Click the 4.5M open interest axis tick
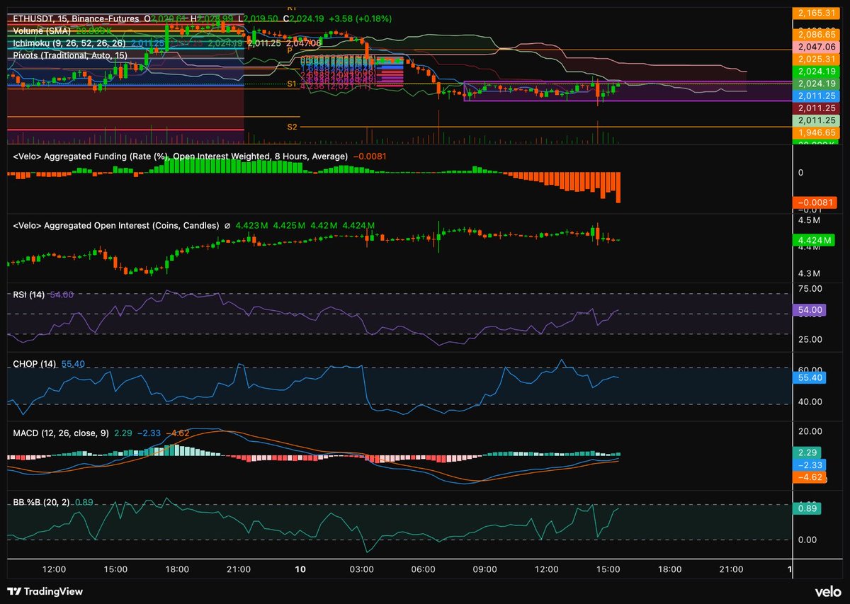Screen dimensions: 850x604 (811, 221)
